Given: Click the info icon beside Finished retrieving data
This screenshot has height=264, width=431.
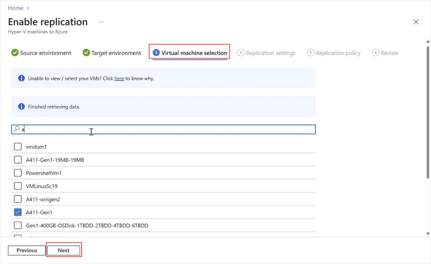Looking at the screenshot, I should [21, 106].
